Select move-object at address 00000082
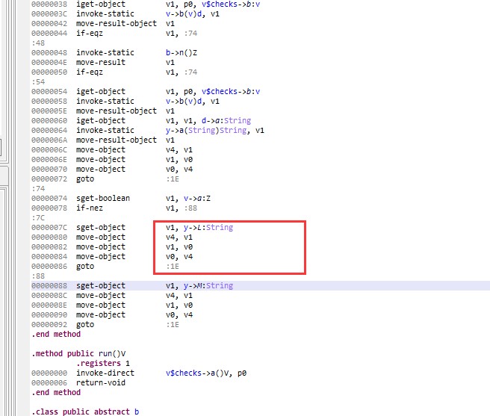This screenshot has width=490, height=416. (x=101, y=246)
